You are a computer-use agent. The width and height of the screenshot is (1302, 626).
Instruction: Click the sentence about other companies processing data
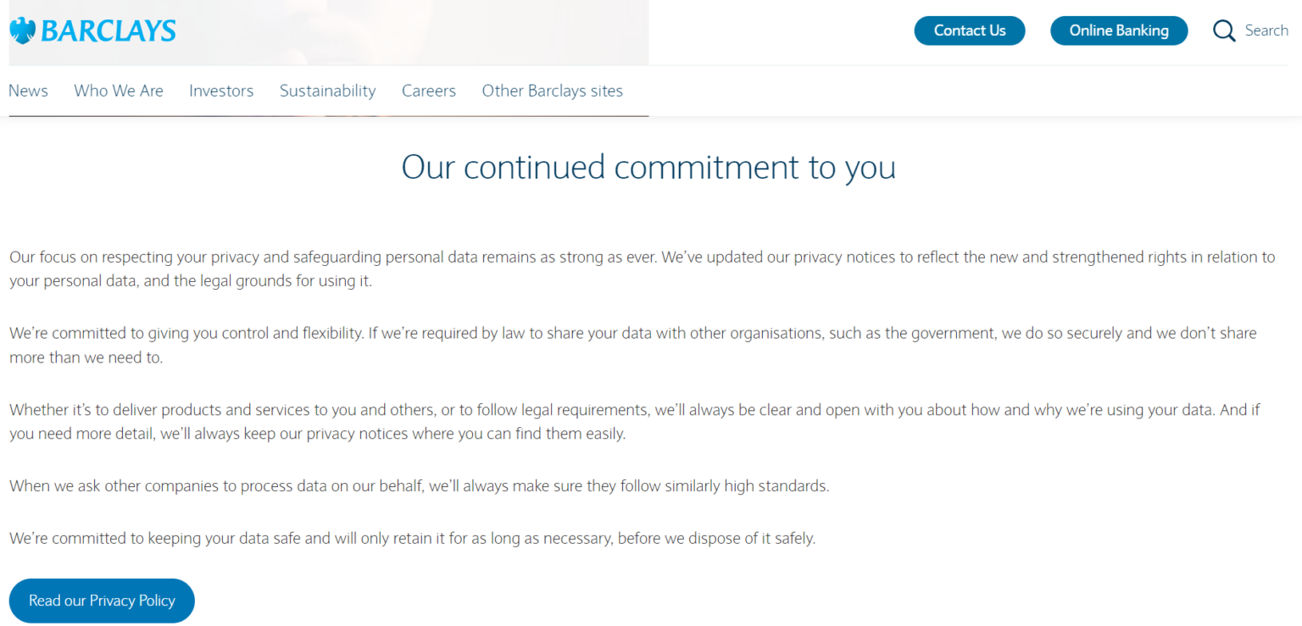[x=420, y=486]
